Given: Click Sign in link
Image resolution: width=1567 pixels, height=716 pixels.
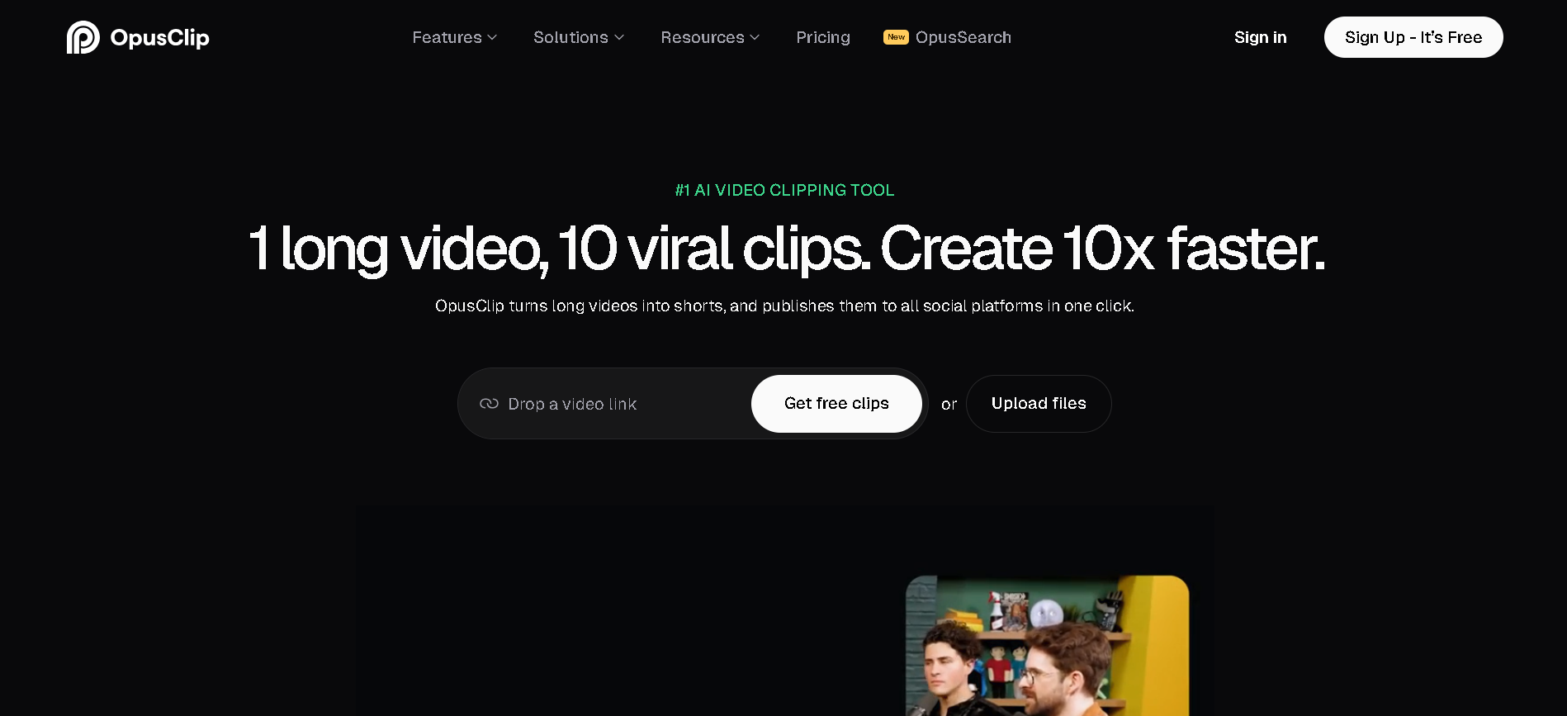Looking at the screenshot, I should click(1260, 37).
